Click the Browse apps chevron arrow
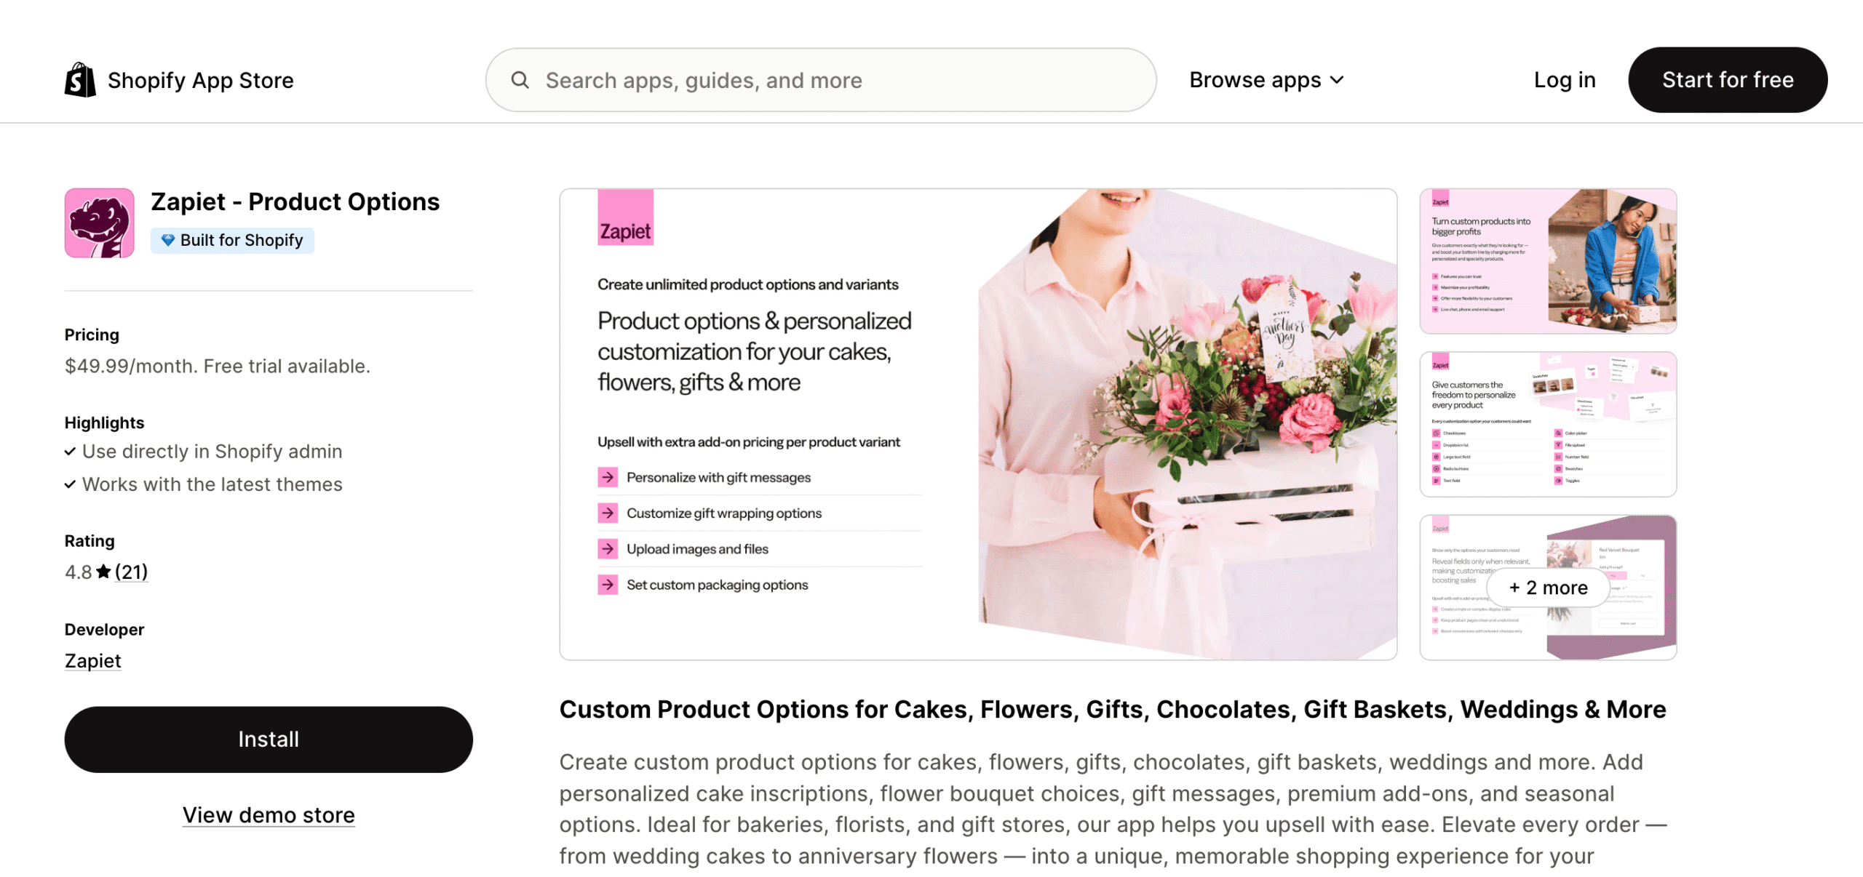The height and width of the screenshot is (877, 1863). click(x=1337, y=80)
